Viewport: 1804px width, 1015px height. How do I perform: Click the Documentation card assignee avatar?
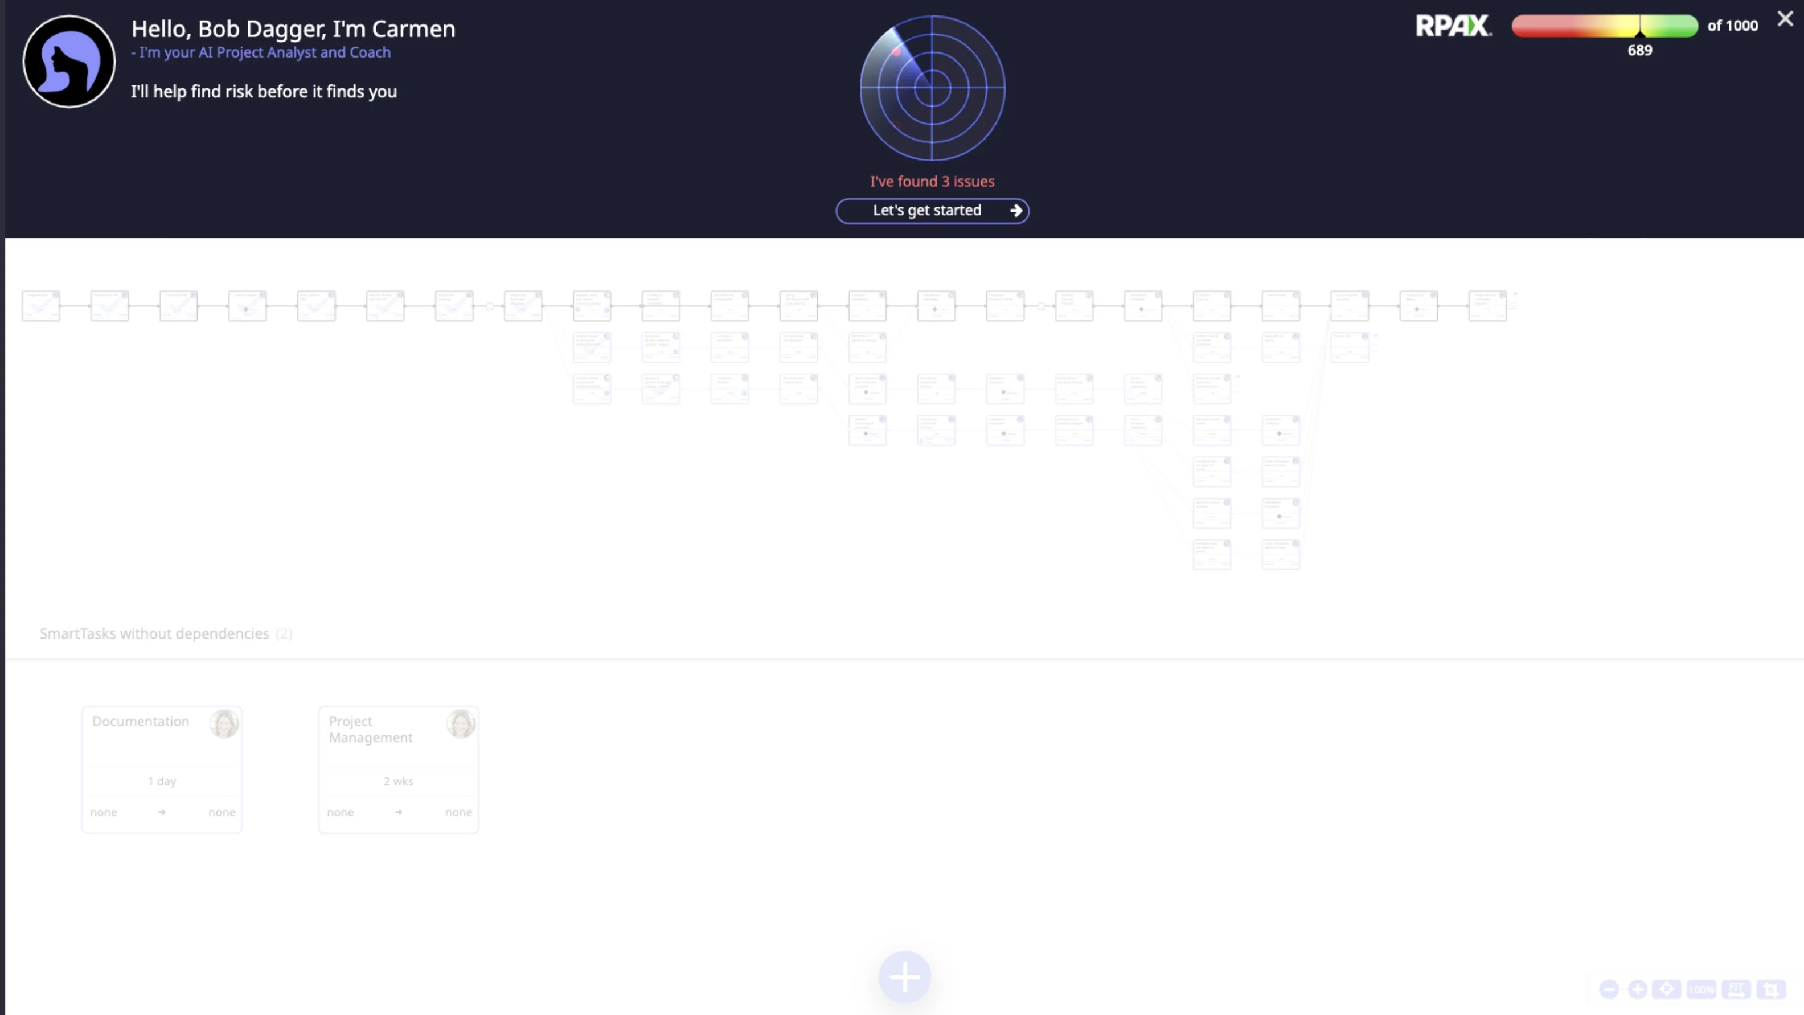(x=224, y=723)
